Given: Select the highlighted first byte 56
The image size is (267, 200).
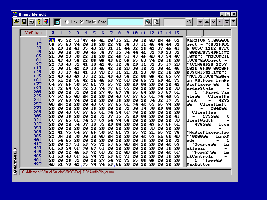Looking at the screenshot, I should pyautogui.click(x=52, y=40).
